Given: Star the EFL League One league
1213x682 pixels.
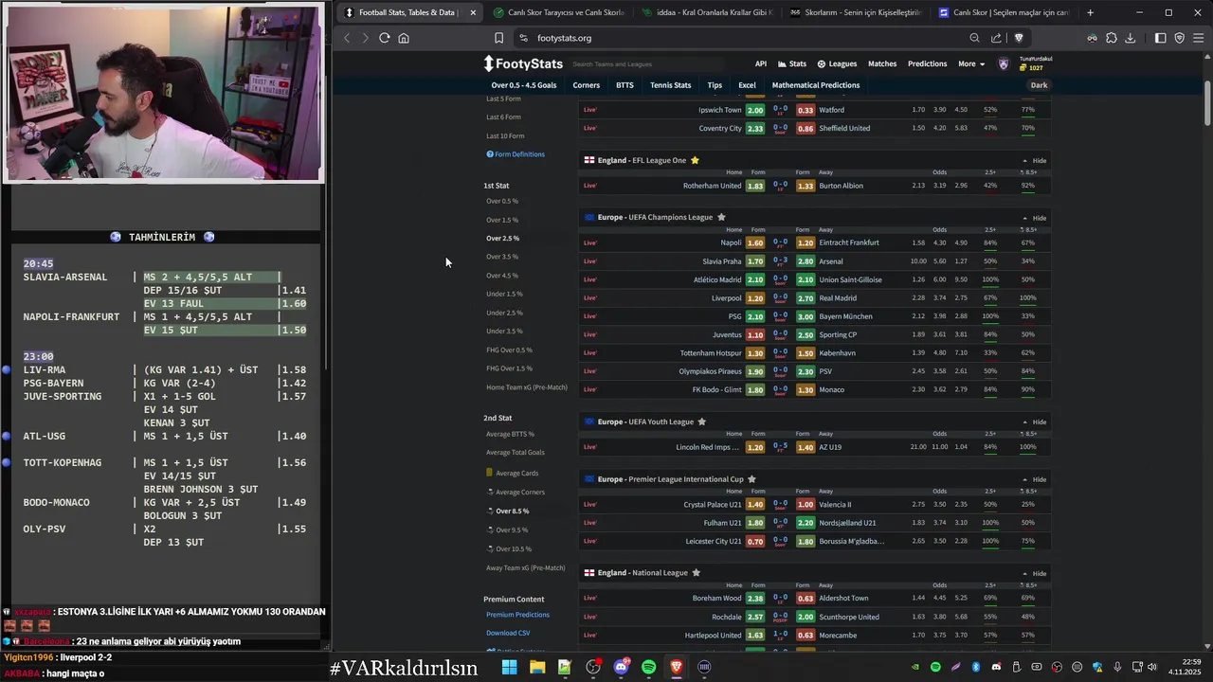Looking at the screenshot, I should click(x=695, y=160).
